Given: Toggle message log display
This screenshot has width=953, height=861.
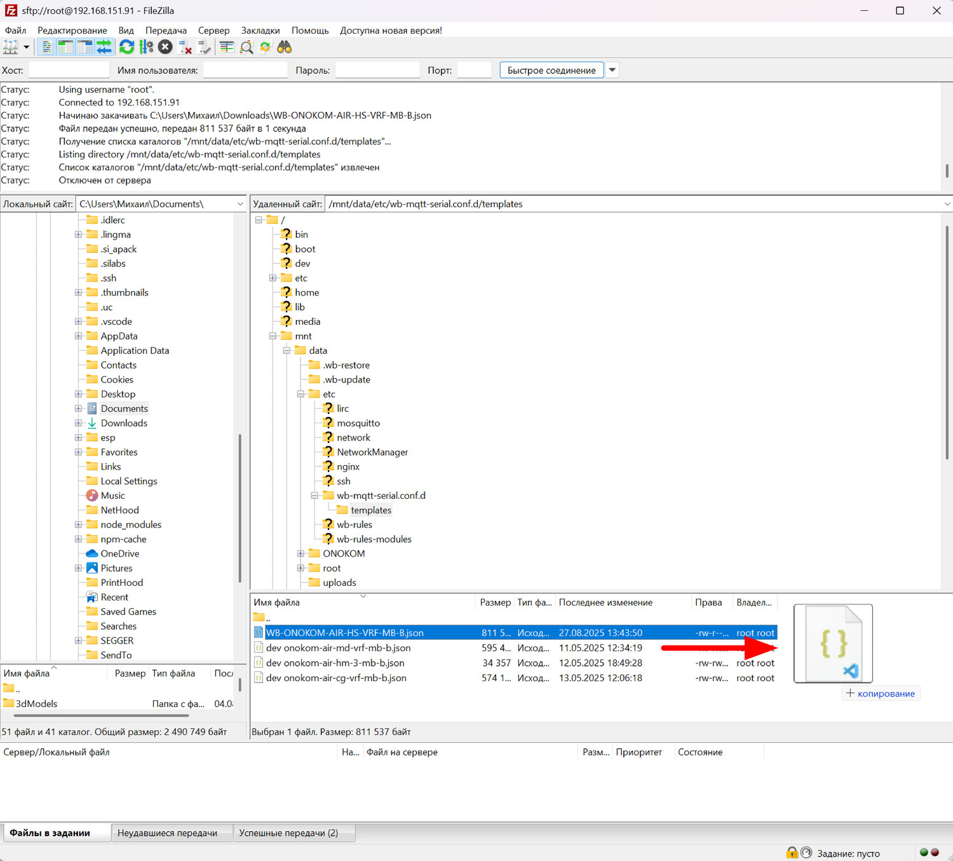Looking at the screenshot, I should point(46,47).
